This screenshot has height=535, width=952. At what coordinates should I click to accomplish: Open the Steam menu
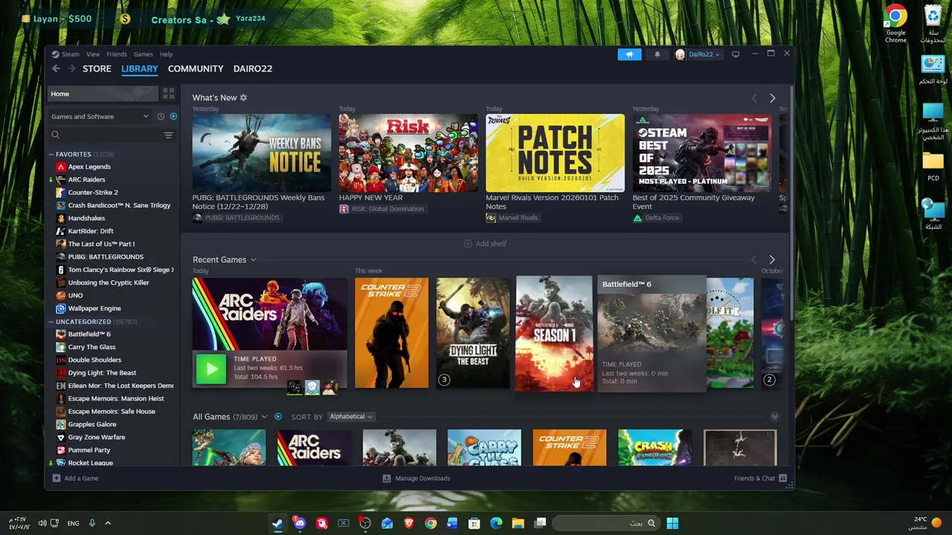(x=70, y=54)
